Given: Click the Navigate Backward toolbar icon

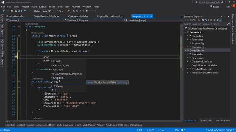Looking at the screenshot, I should [4, 11].
